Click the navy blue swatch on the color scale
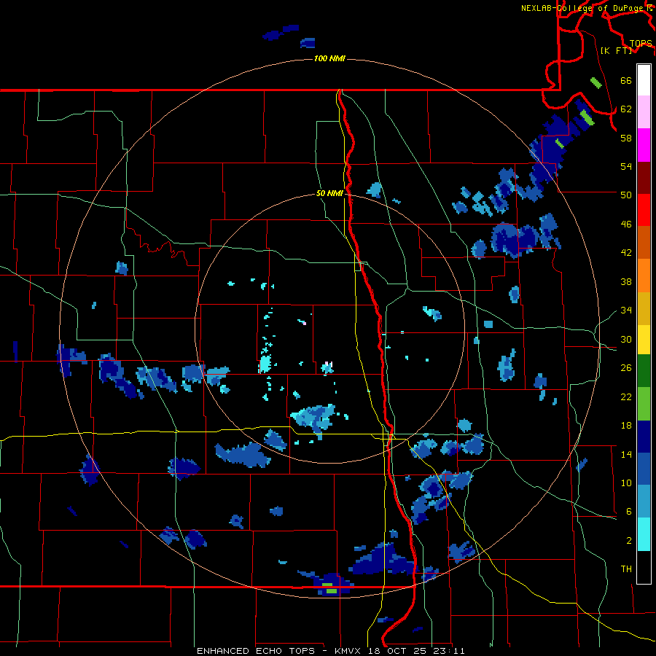 644,437
